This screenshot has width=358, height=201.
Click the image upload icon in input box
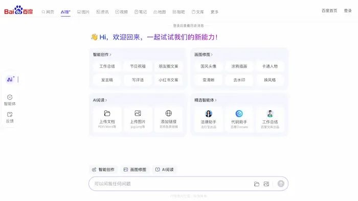(x=266, y=184)
